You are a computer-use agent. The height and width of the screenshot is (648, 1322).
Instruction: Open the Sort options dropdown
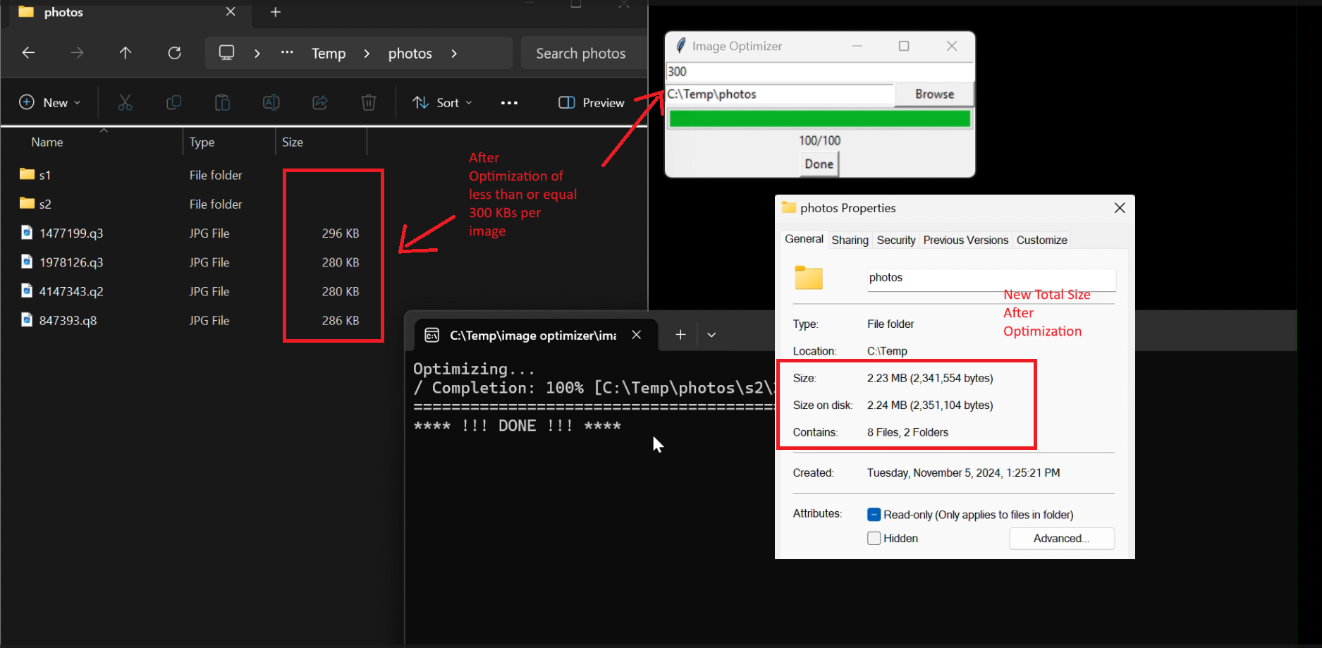(442, 103)
